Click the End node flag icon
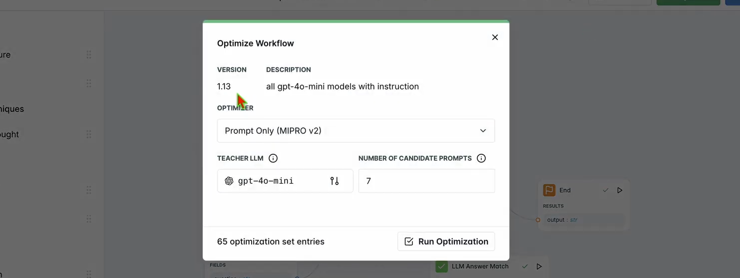Image resolution: width=740 pixels, height=278 pixels. pos(549,190)
